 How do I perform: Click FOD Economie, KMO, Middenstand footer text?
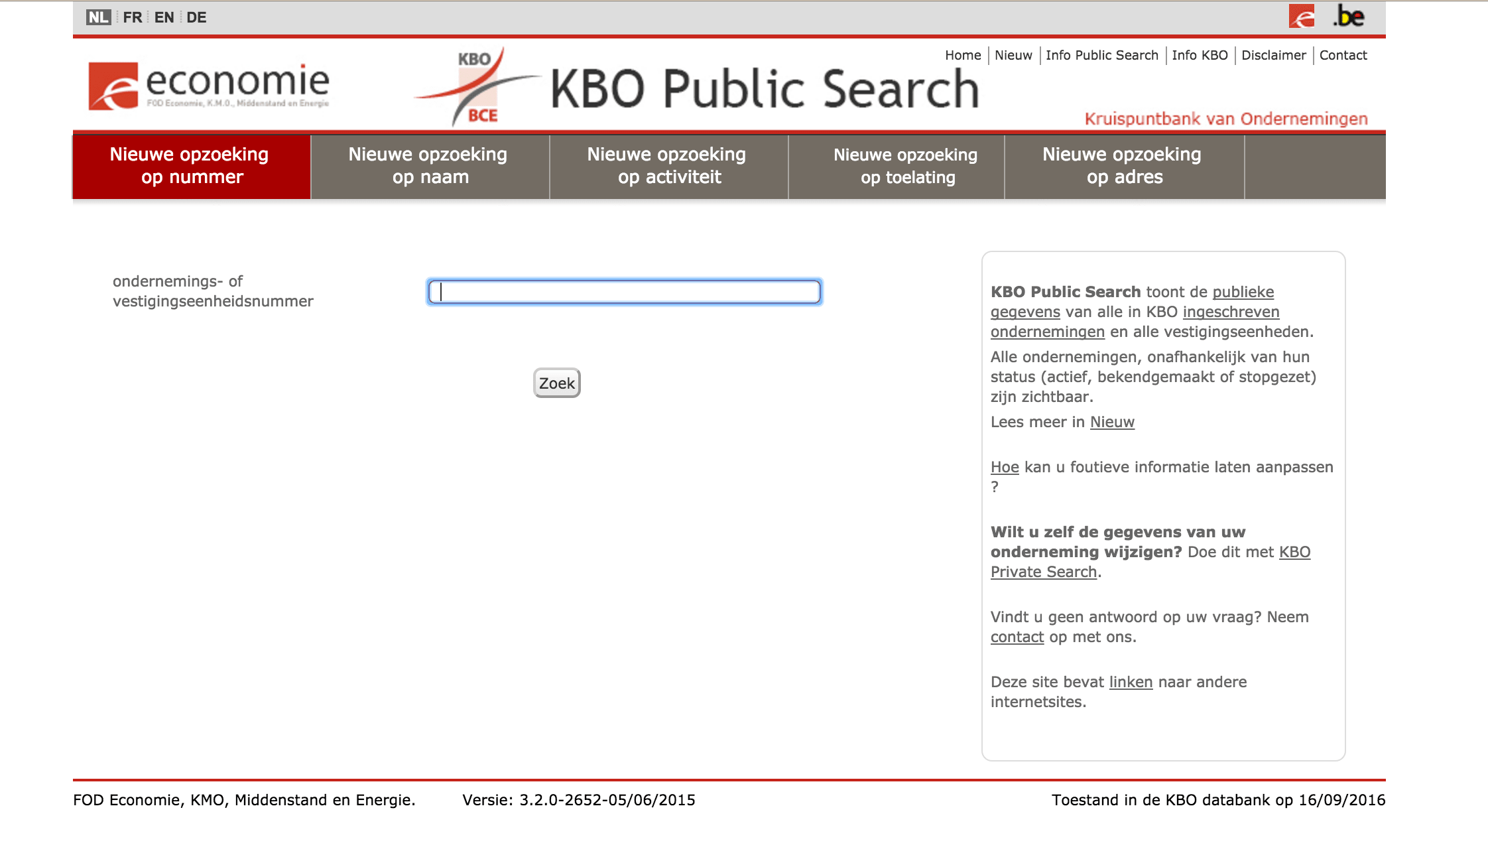pos(244,800)
